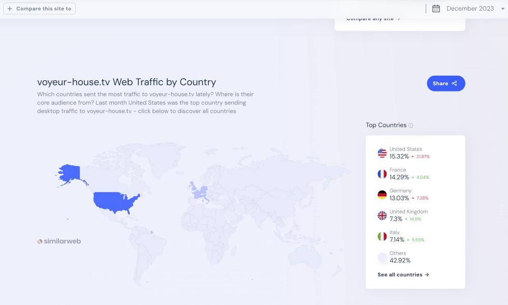Viewport: 508px width, 305px height.
Task: Click the Similarweb logo under the map
Action: [59, 241]
